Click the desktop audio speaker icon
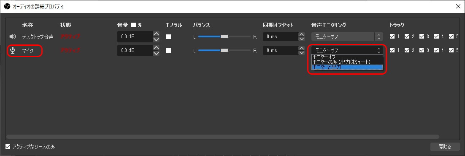Viewport: 465px width, 156px height. (13, 37)
